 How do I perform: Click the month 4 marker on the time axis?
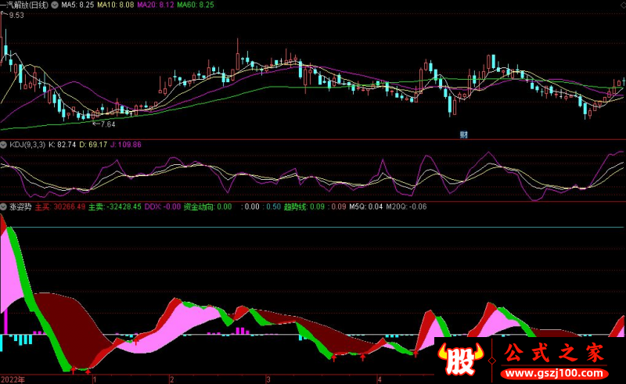(x=380, y=379)
